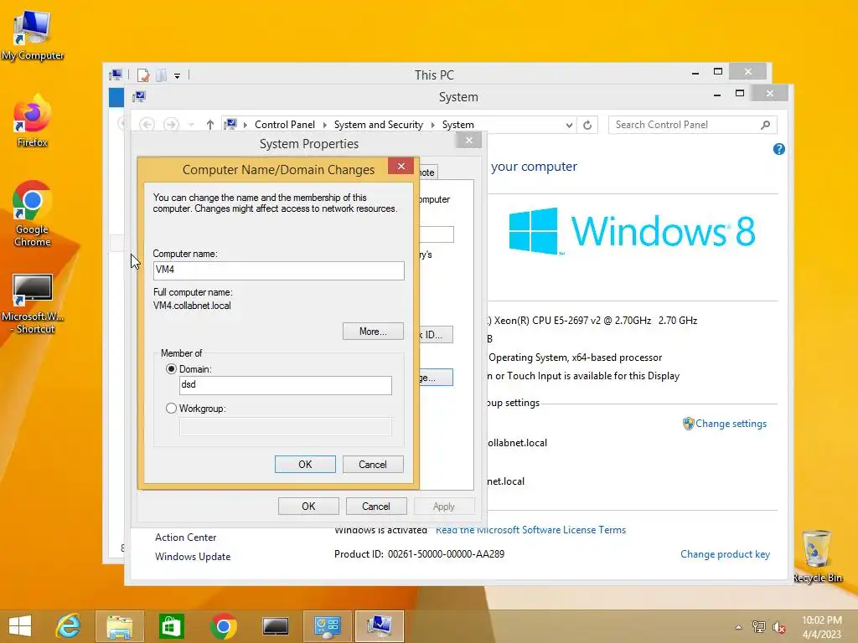Open the Firefox desktop shortcut
This screenshot has width=858, height=643.
point(33,121)
